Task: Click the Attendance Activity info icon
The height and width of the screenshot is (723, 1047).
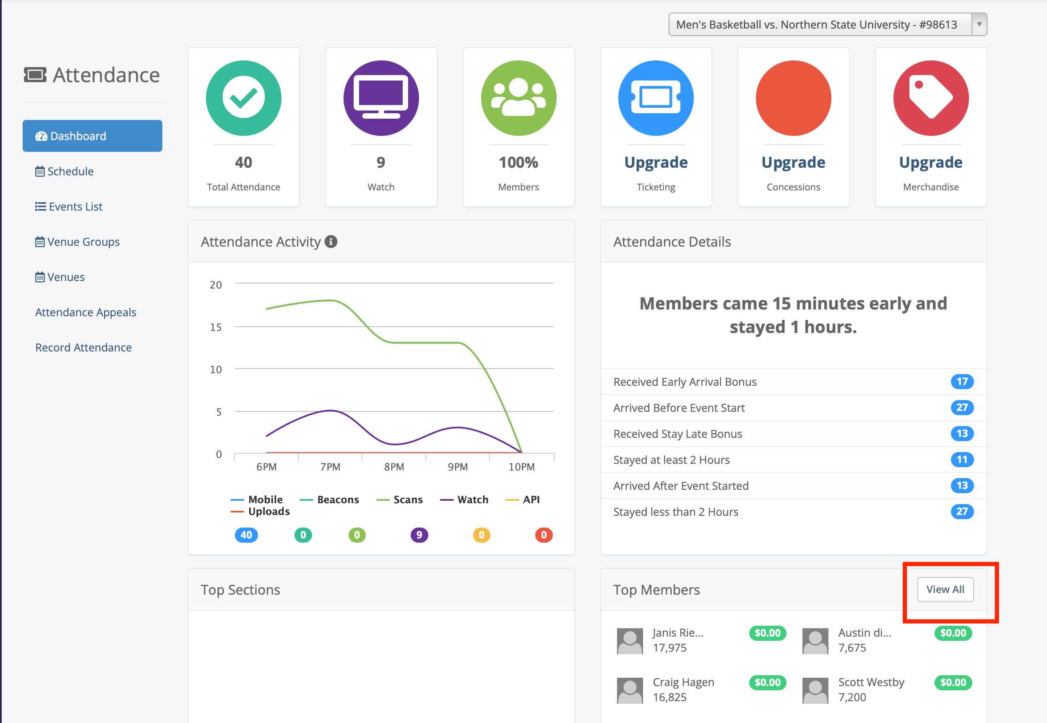Action: pos(331,242)
